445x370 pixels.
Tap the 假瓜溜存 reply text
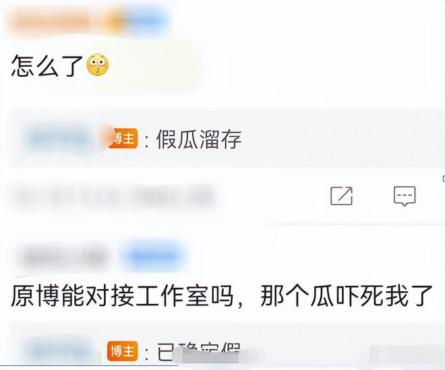click(199, 139)
